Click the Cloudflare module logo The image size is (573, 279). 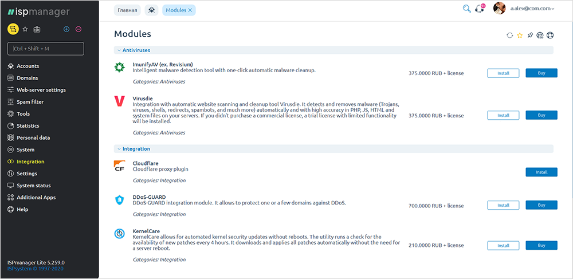click(120, 166)
